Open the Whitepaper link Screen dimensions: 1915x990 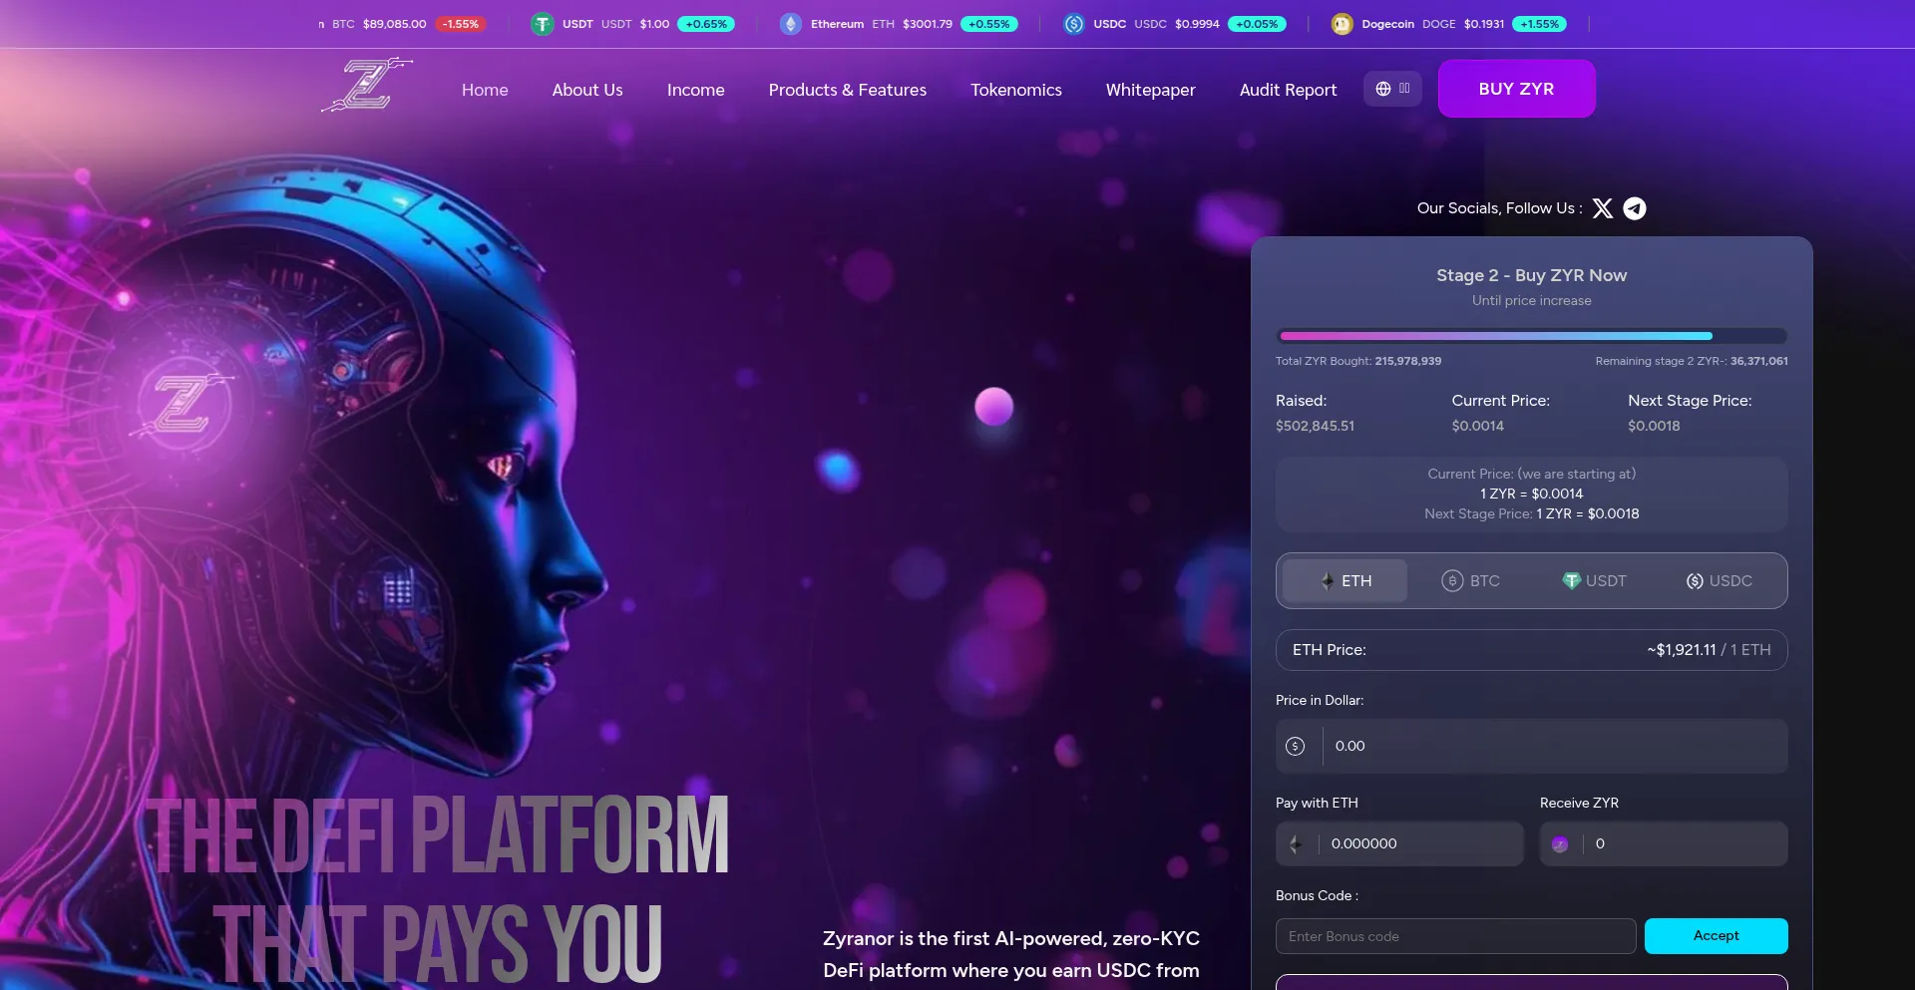(x=1151, y=90)
